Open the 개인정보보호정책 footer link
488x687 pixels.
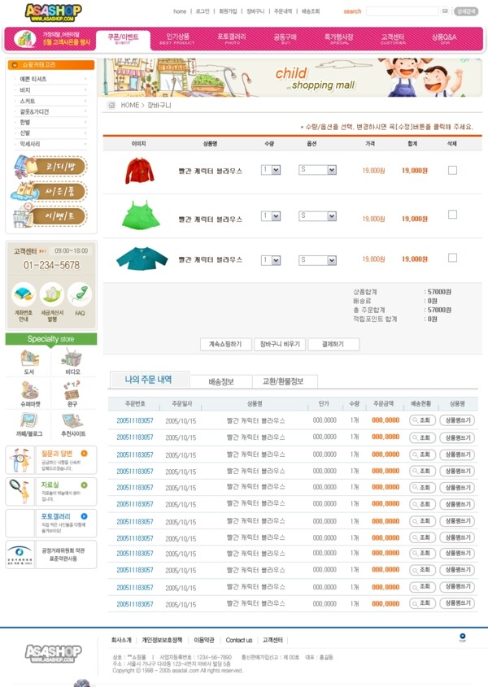tap(162, 640)
